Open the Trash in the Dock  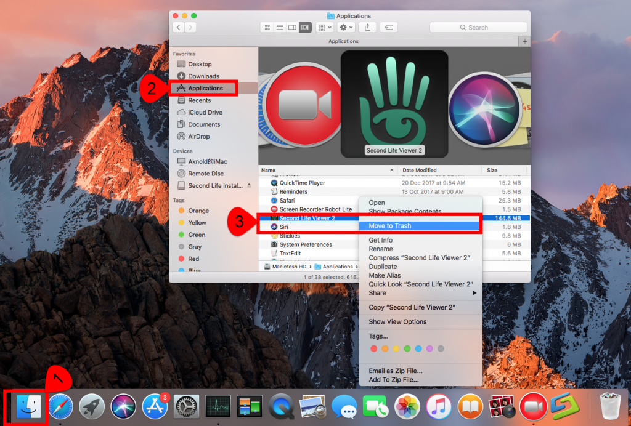click(x=609, y=407)
